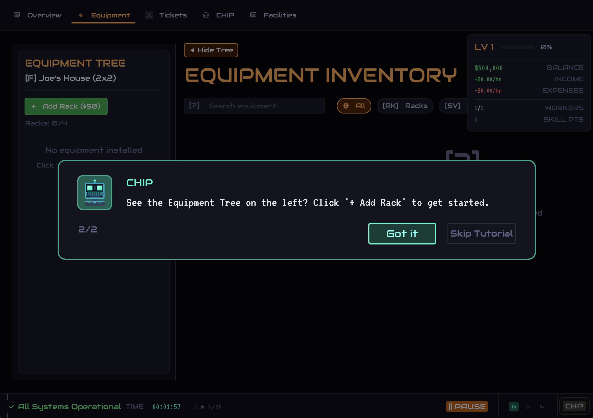Screen dimensions: 593x418
Task: Click the level XP progress bar
Action: pos(517,47)
